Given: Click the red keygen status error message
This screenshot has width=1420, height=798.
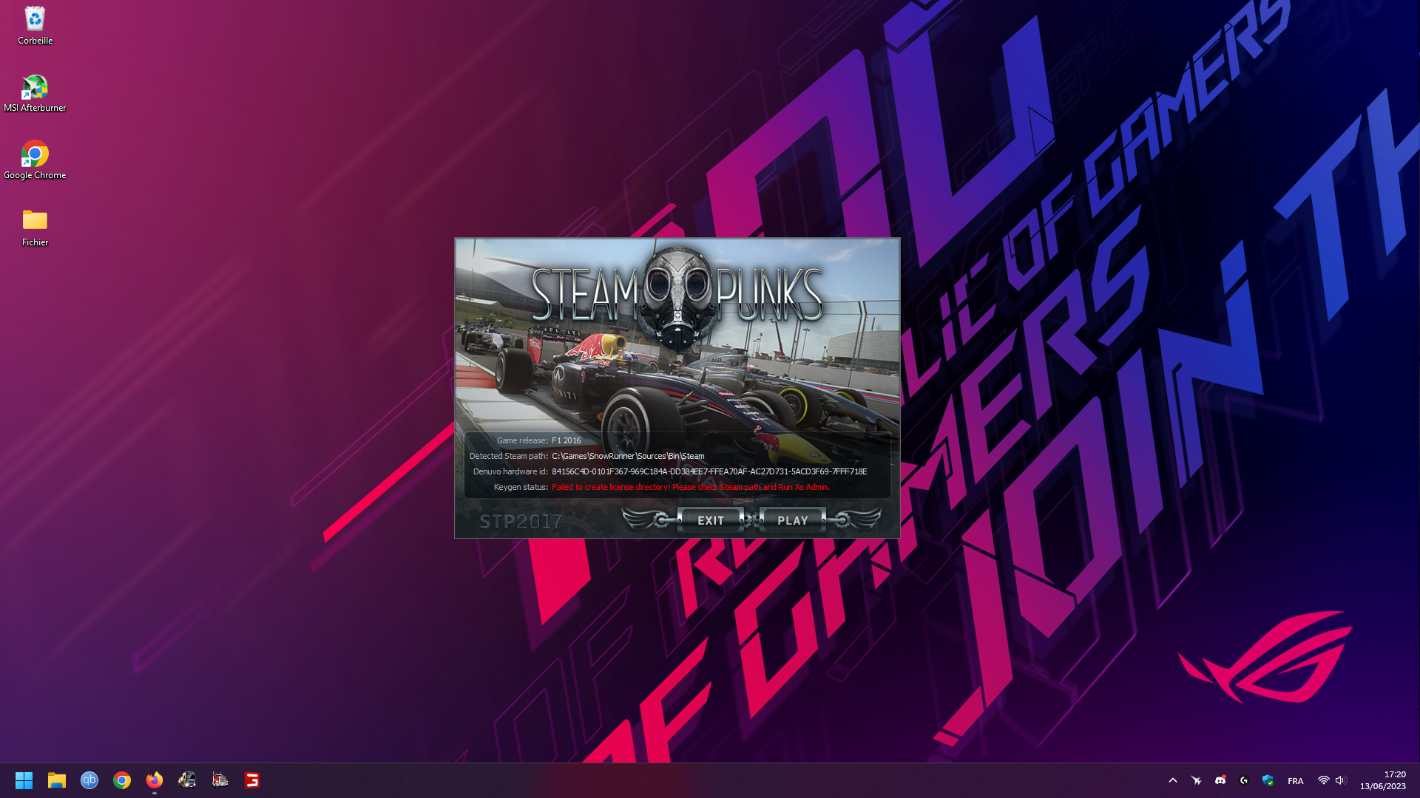Looking at the screenshot, I should coord(691,487).
